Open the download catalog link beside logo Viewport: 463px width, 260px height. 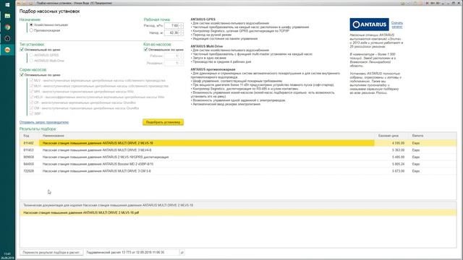[397, 25]
